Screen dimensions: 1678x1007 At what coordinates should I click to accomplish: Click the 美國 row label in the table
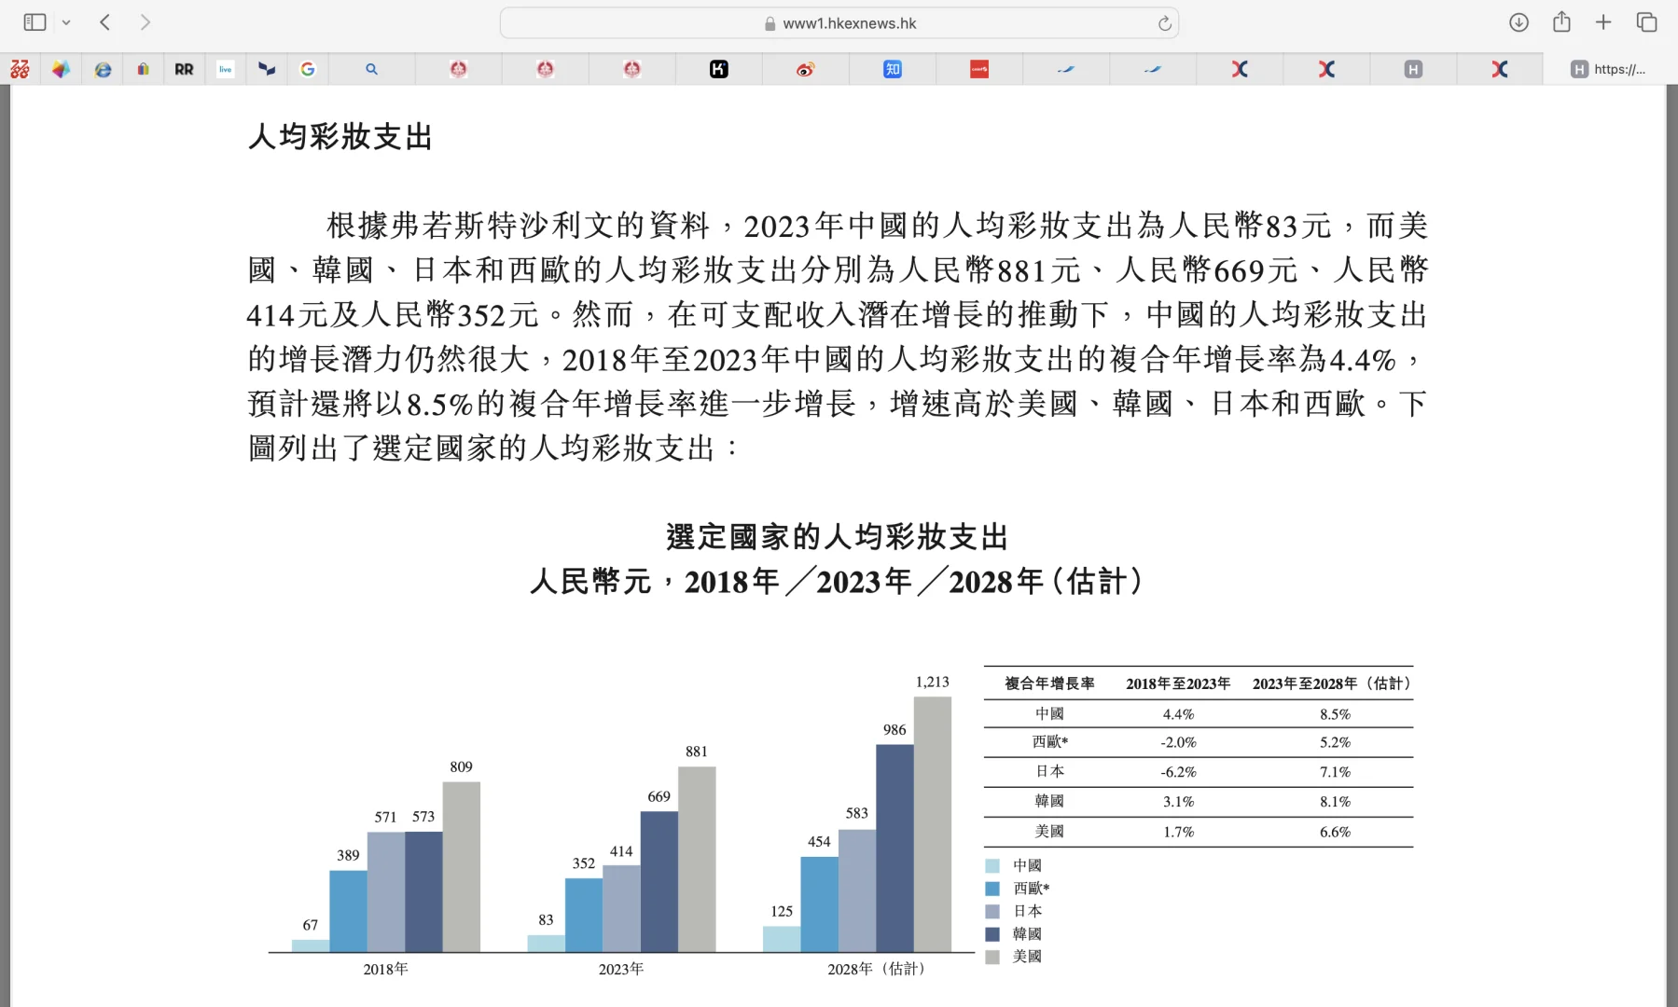[1049, 832]
